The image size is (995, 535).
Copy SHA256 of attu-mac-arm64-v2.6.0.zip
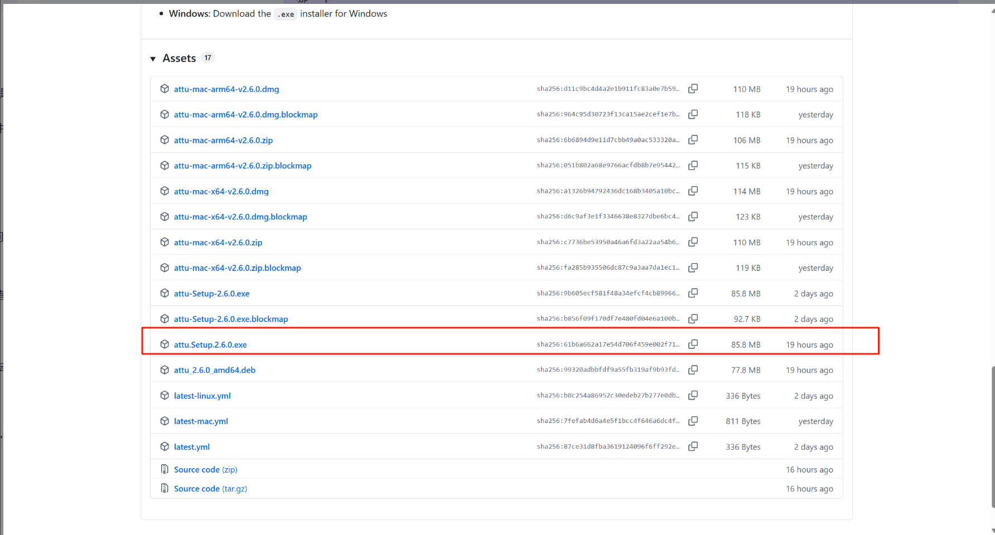coord(693,140)
